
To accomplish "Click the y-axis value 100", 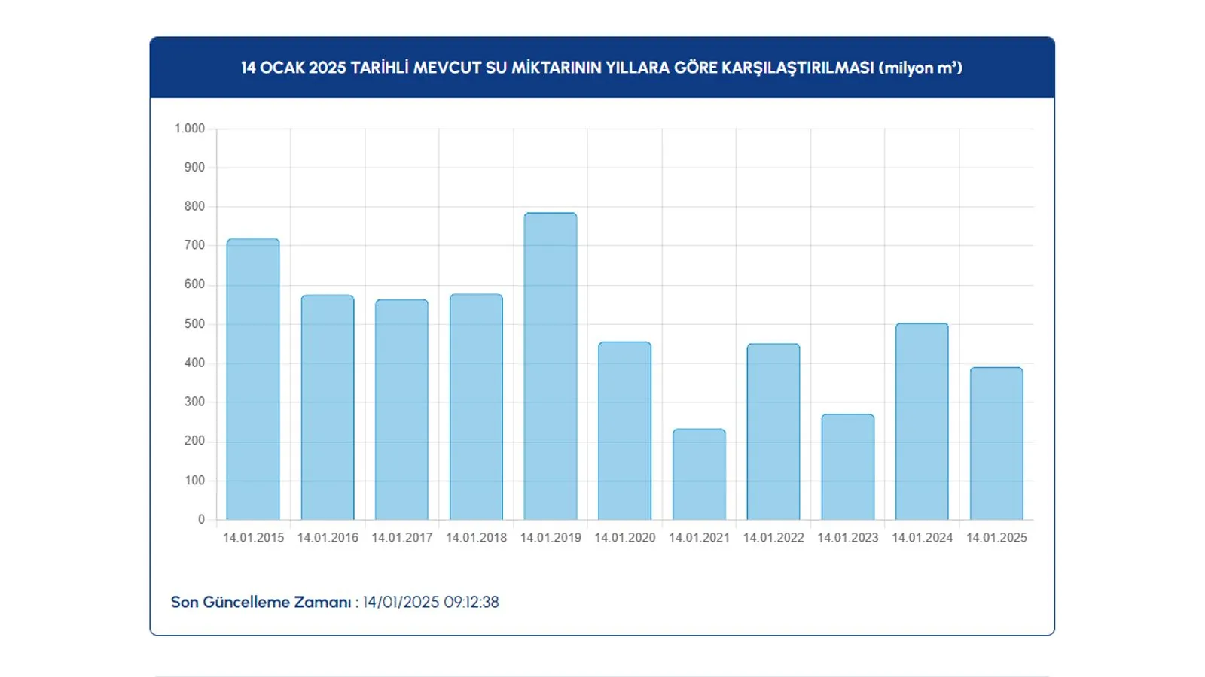I will (x=194, y=481).
